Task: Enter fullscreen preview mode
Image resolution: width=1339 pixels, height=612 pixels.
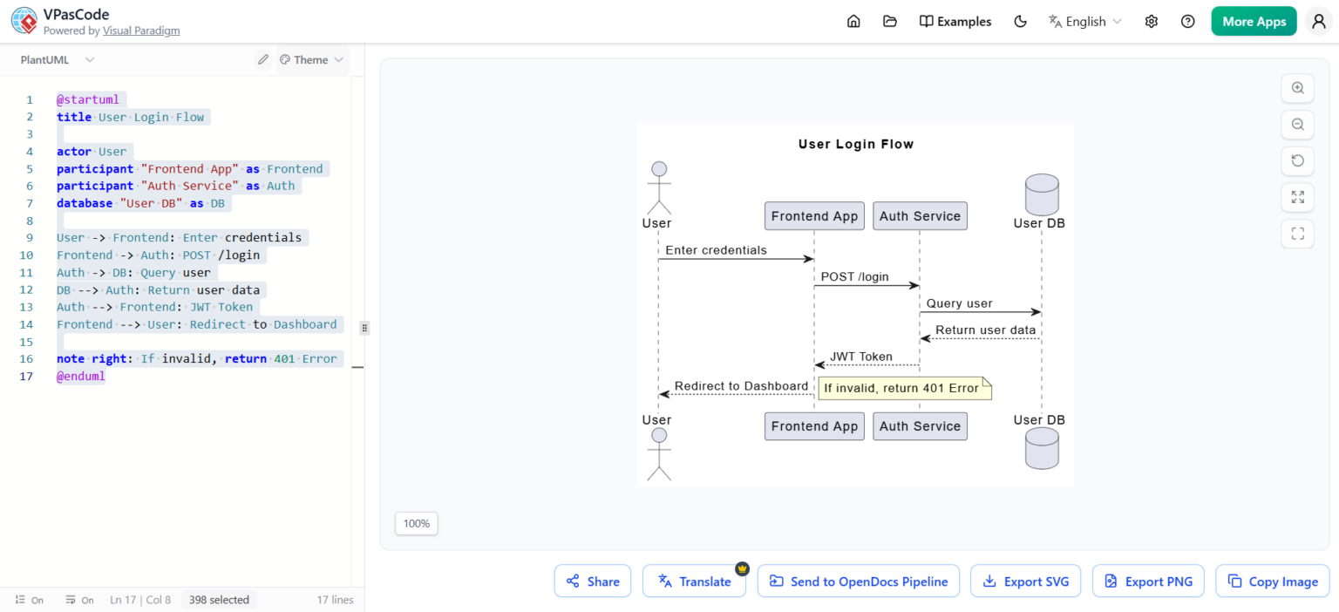Action: pyautogui.click(x=1297, y=233)
